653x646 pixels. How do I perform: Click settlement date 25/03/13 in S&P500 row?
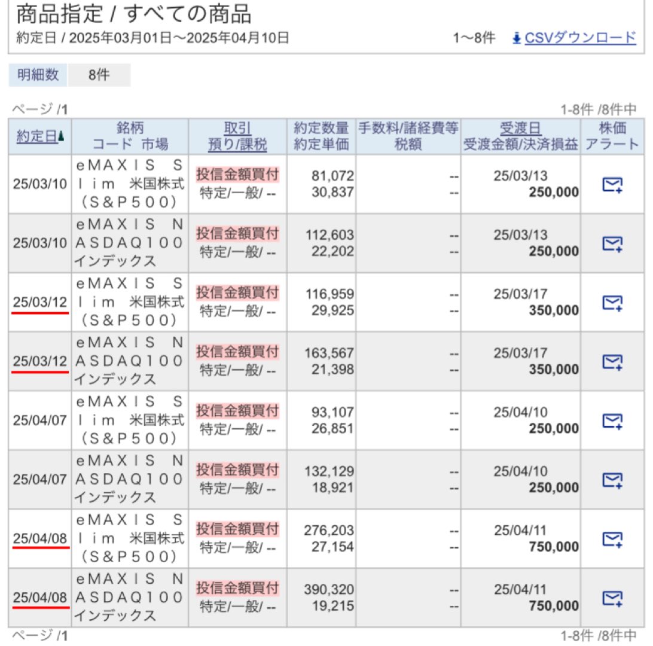520,176
